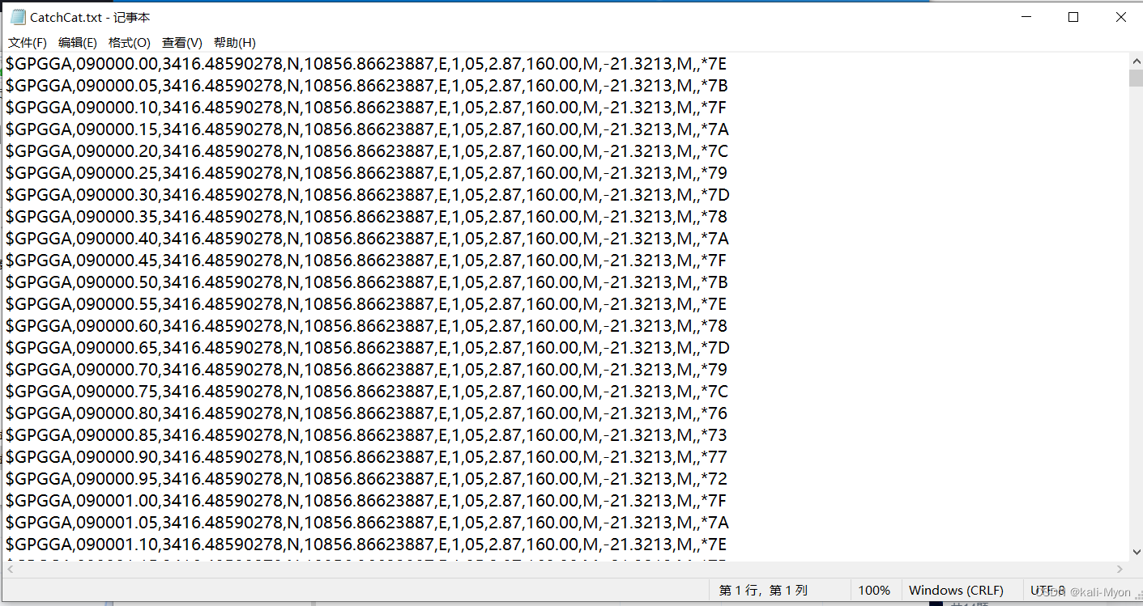This screenshot has width=1143, height=606.
Task: Open the 查看(V) menu
Action: click(181, 42)
